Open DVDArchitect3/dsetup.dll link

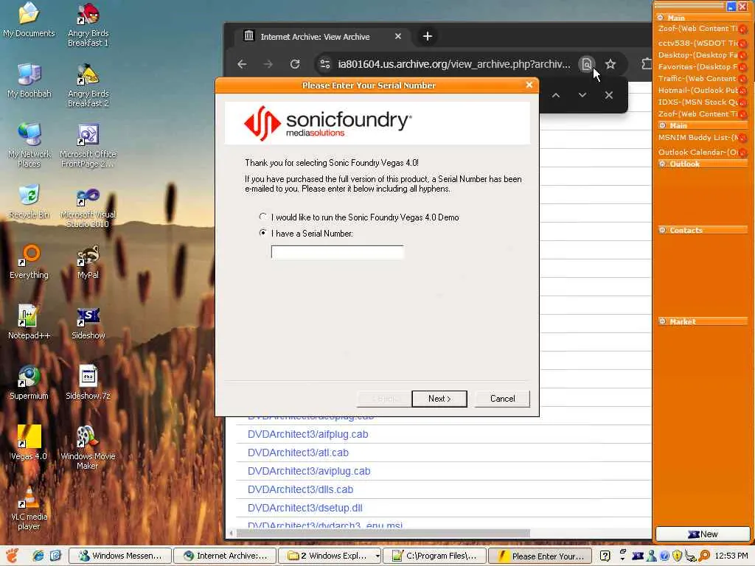(305, 508)
